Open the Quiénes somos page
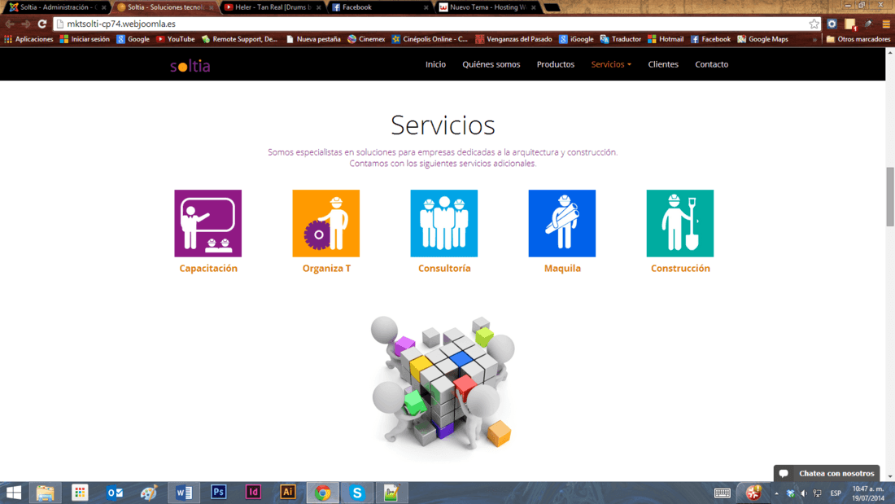Screen dimensions: 895x504 click(491, 64)
